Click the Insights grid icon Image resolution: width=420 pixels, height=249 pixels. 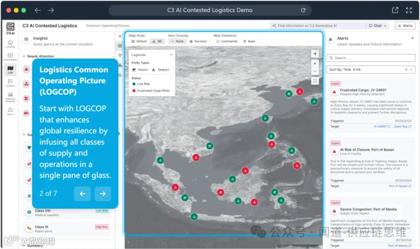click(26, 39)
